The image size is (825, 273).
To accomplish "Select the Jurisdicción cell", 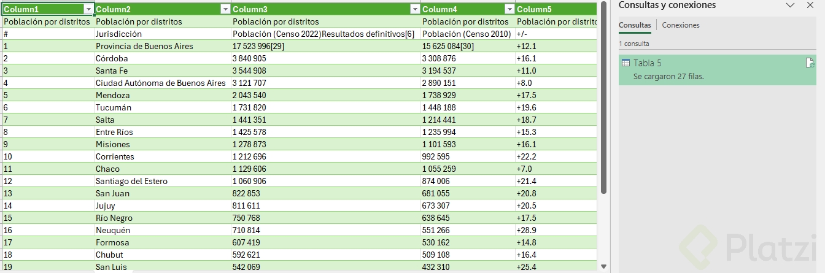I will [118, 34].
